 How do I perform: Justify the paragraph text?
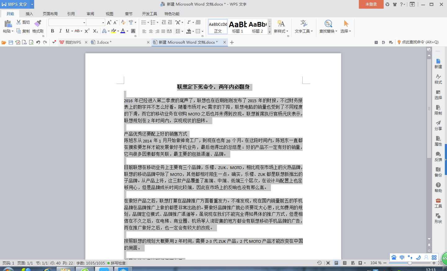tap(163, 31)
